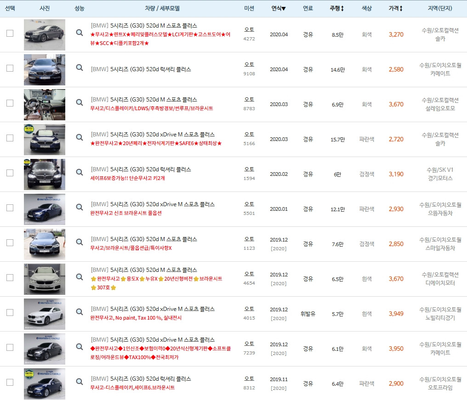Mark checkbox for the 2,850 listing
Image resolution: width=467 pixels, height=400 pixels.
pos(10,242)
